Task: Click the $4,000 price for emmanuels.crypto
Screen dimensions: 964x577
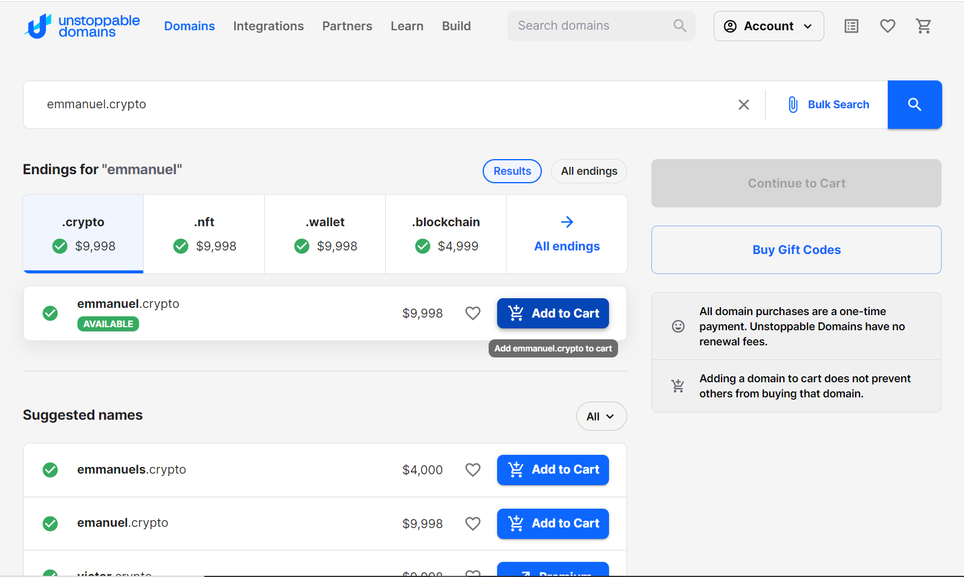Action: pyautogui.click(x=423, y=470)
